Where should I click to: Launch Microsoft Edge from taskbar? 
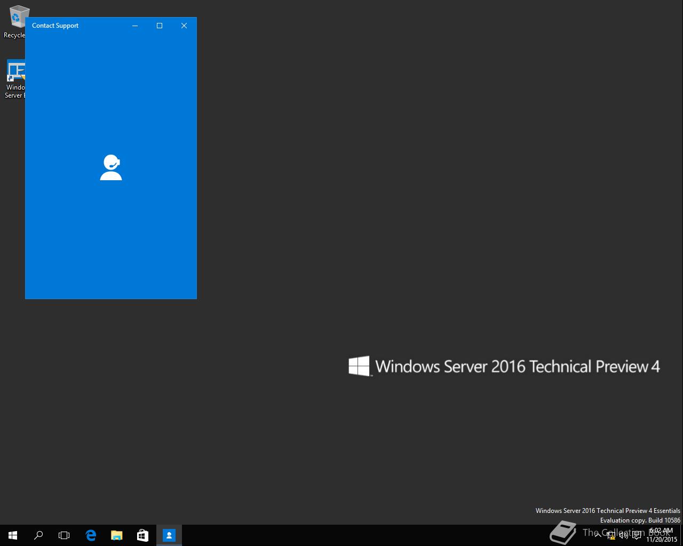[x=91, y=535]
